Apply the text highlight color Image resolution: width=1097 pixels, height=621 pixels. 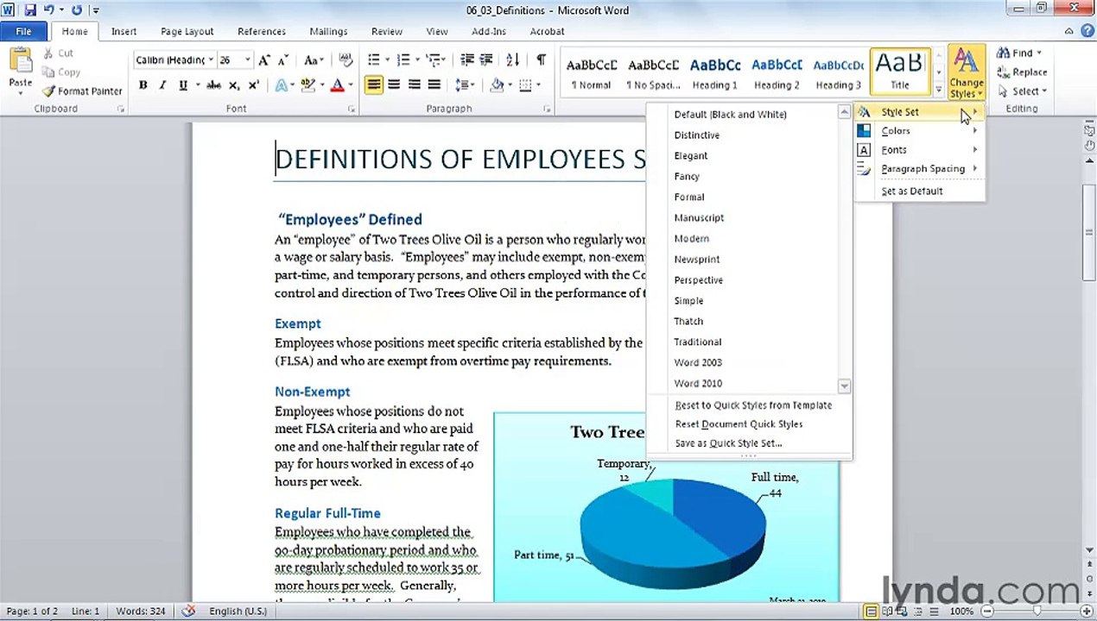click(309, 85)
